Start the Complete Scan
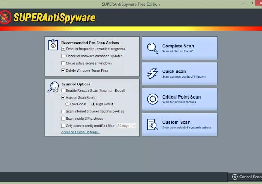262x184 pixels. [180, 48]
